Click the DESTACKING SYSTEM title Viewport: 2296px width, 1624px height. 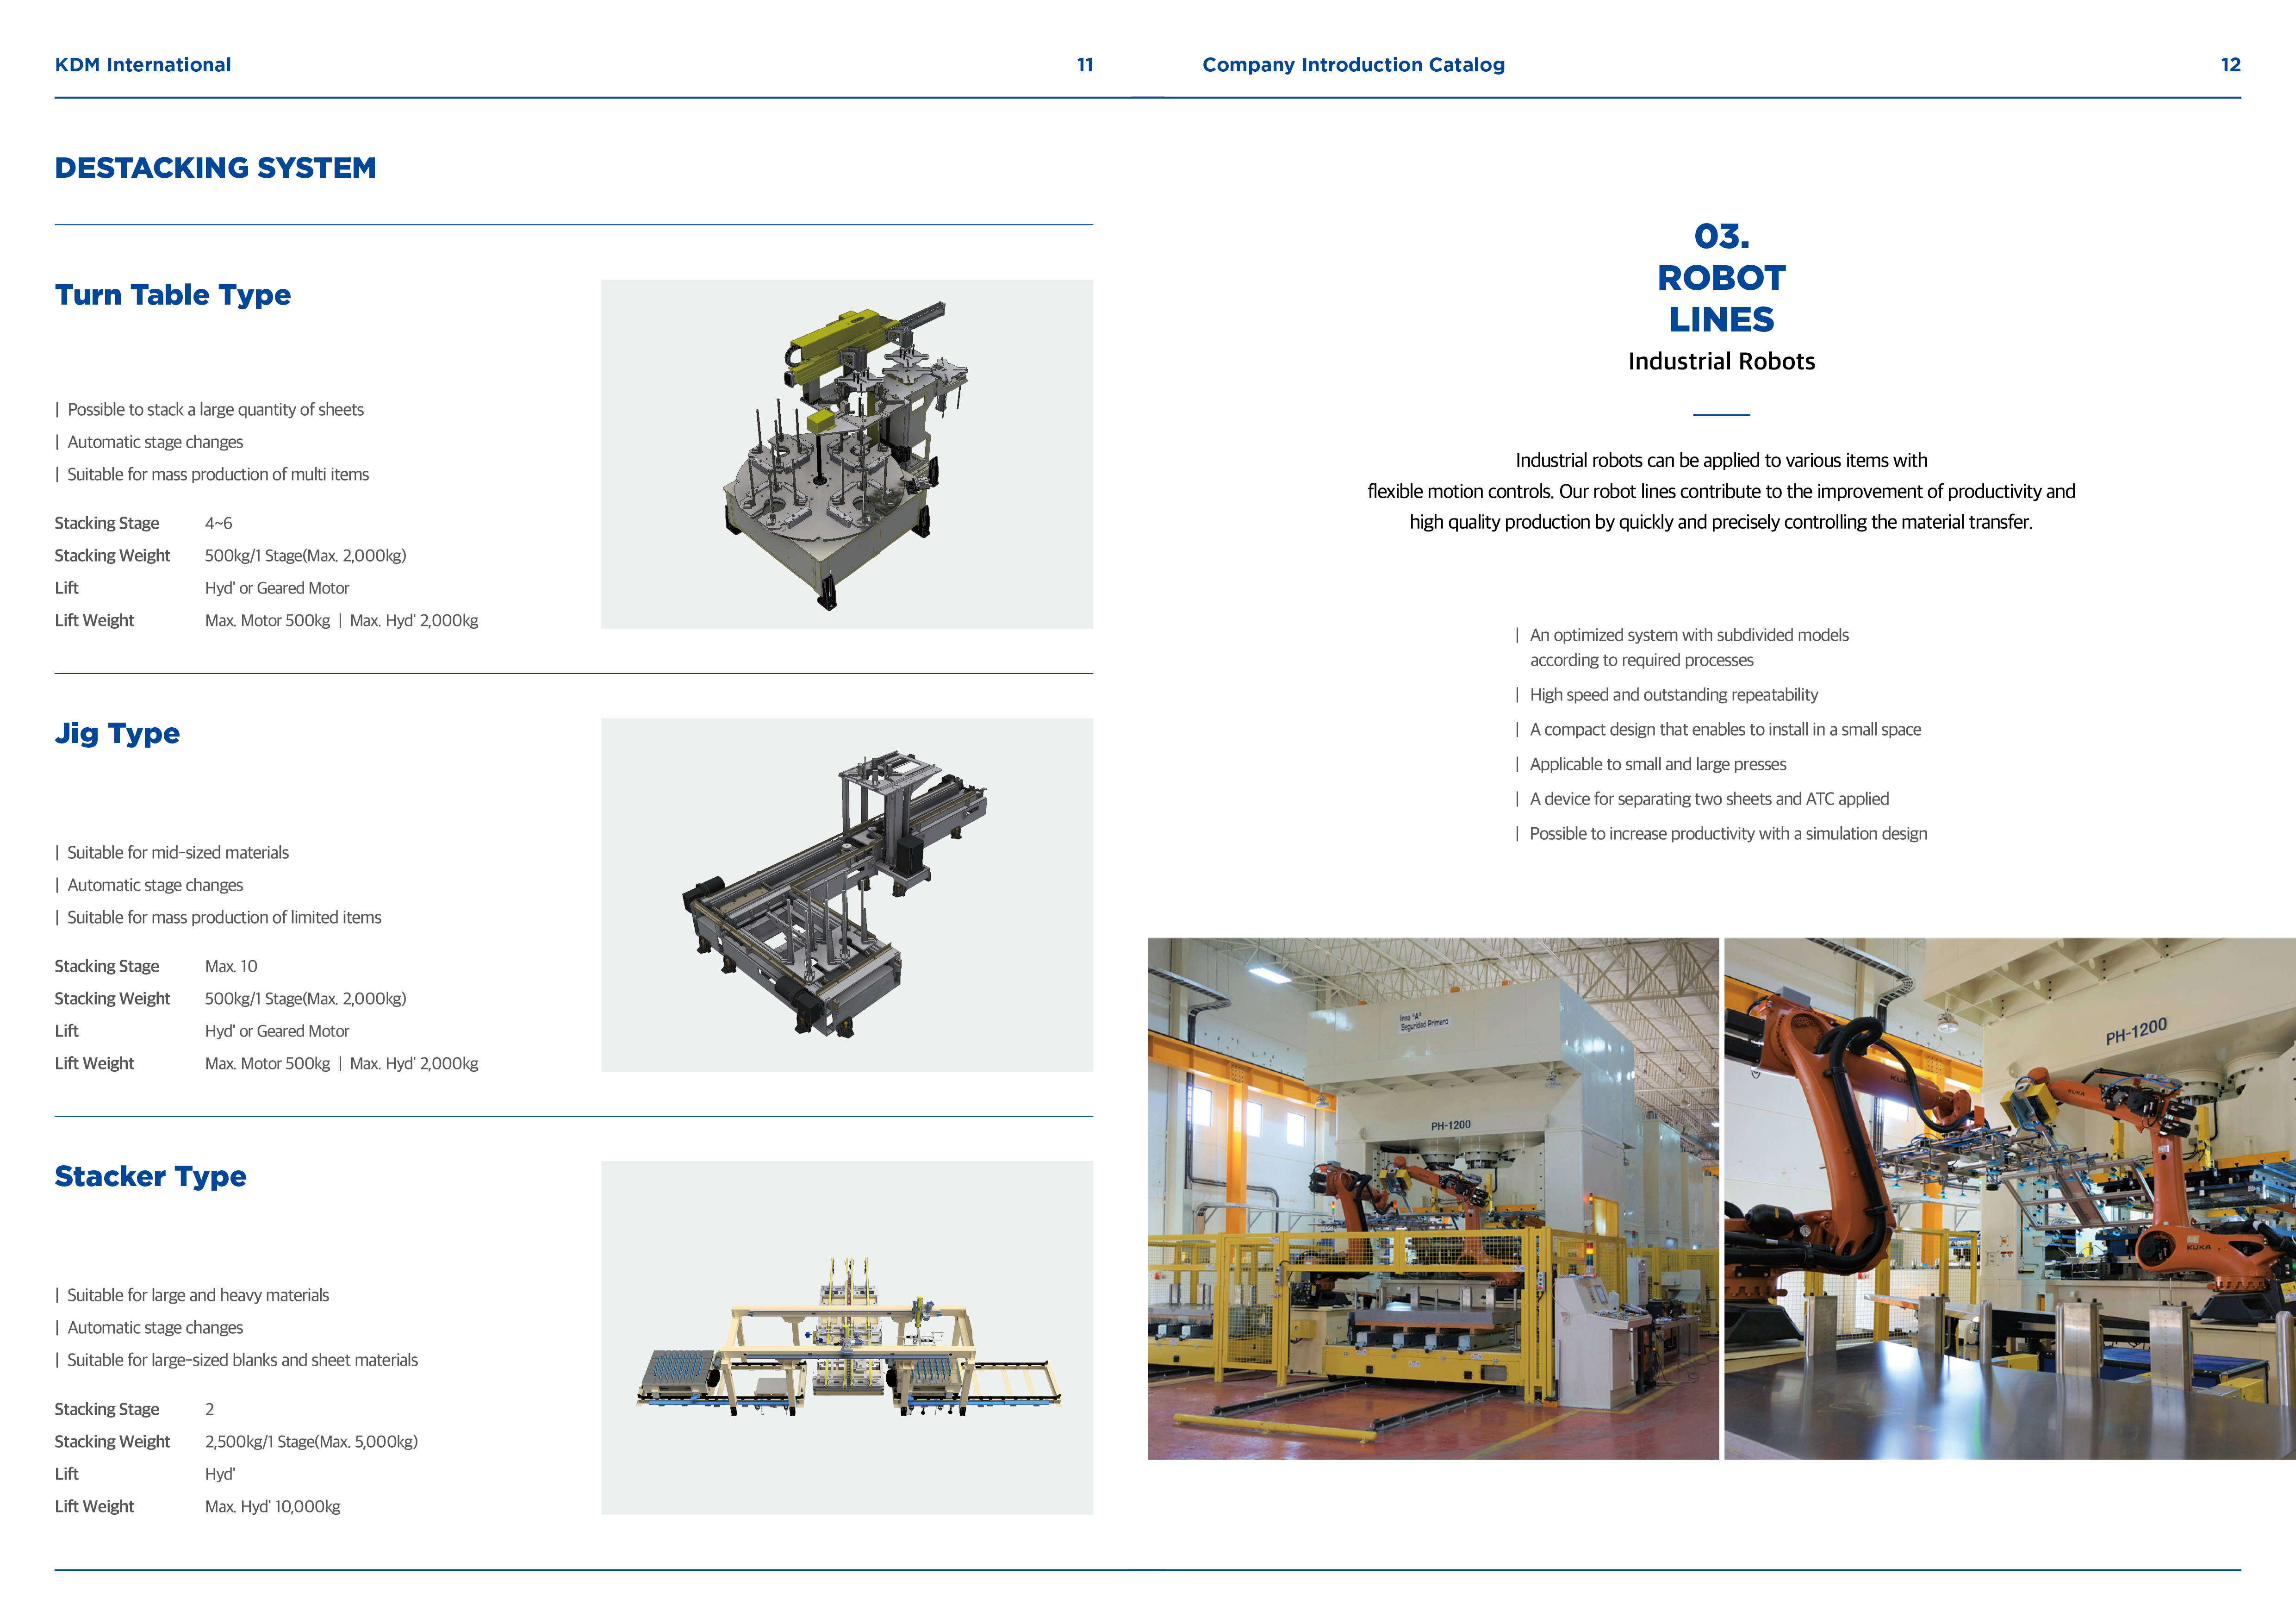(215, 168)
